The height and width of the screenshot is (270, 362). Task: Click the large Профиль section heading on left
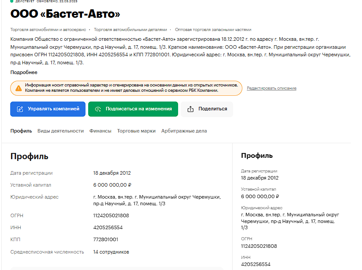29,157
